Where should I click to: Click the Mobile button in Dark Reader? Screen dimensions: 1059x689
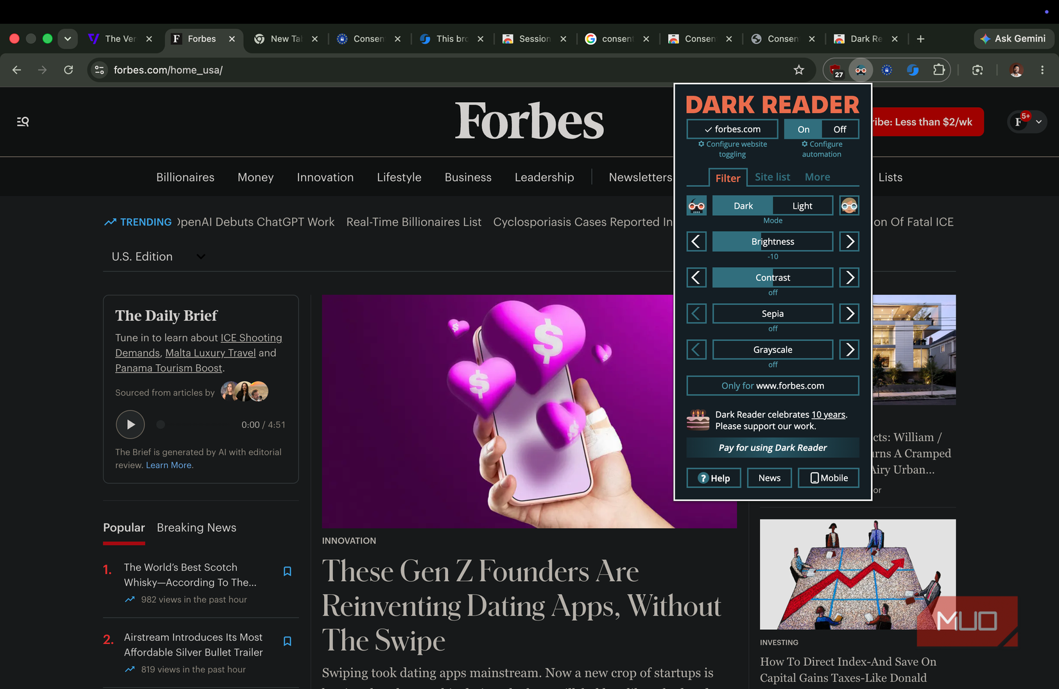tap(829, 478)
